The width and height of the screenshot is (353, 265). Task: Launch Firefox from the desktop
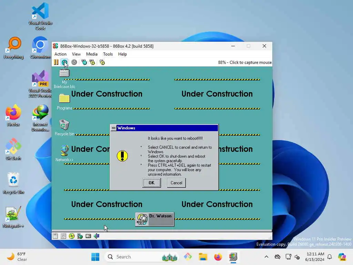[13, 115]
